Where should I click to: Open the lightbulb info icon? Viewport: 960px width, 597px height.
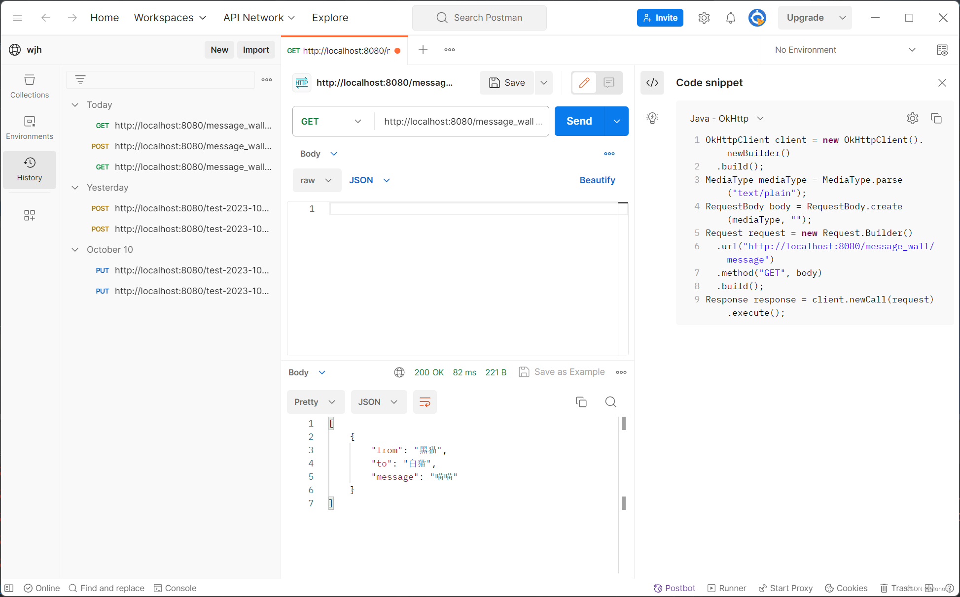click(652, 118)
